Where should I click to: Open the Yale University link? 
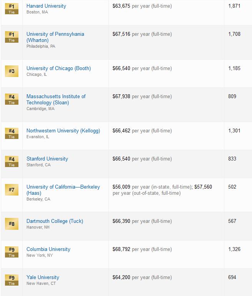pos(43,277)
